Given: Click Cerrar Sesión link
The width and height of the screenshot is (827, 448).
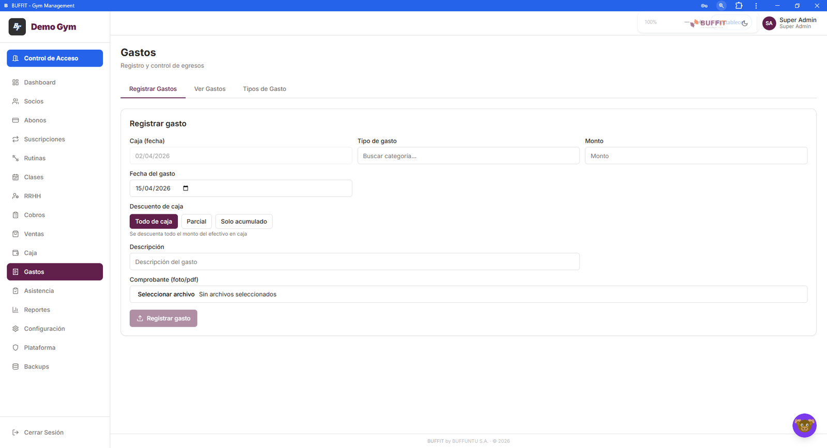Looking at the screenshot, I should click(x=55, y=432).
